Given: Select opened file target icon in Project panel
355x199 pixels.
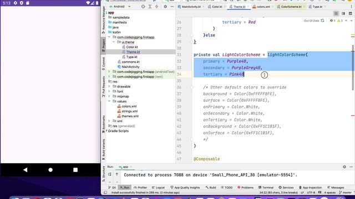Looking at the screenshot, I should (143, 7).
